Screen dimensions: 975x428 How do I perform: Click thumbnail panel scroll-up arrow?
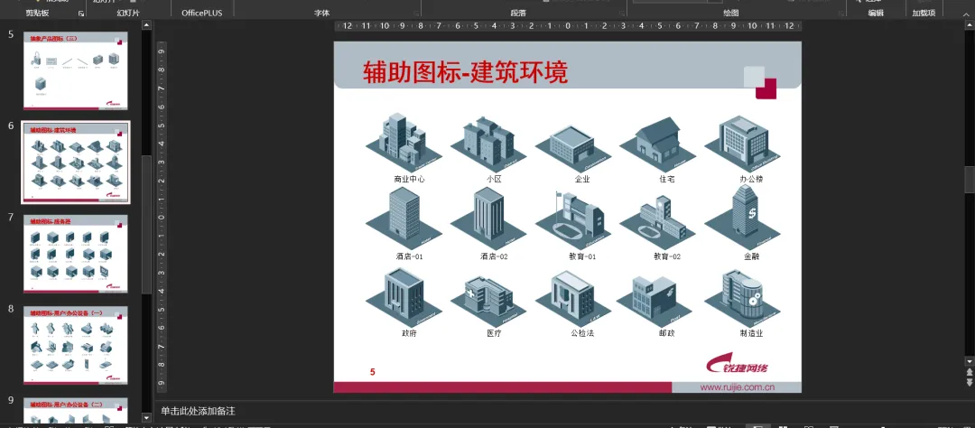tap(147, 25)
